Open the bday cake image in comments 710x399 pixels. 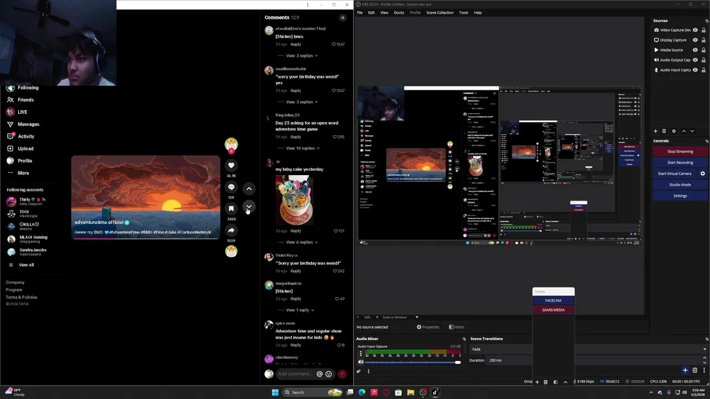(x=294, y=199)
